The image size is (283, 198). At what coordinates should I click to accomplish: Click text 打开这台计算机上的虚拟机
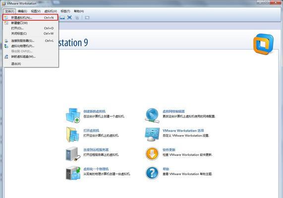pos(101,136)
